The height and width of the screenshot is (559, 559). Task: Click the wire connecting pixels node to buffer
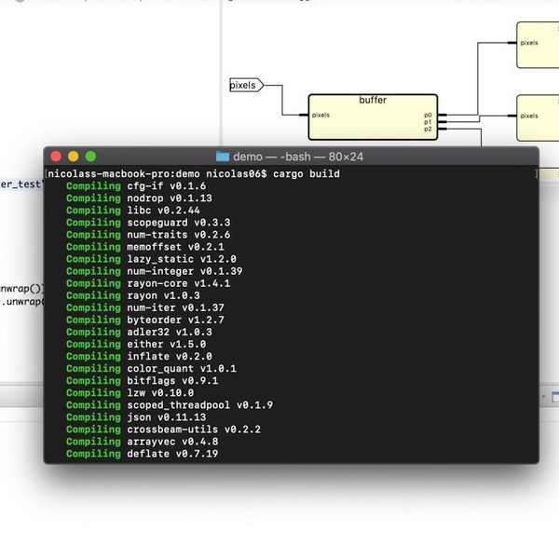pos(289,104)
